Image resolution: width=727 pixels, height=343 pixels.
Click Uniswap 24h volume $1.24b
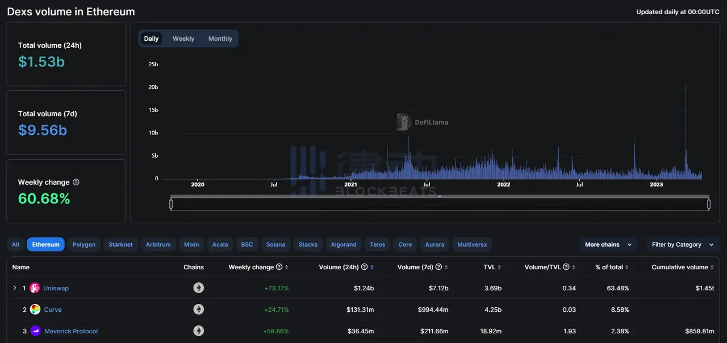[363, 288]
